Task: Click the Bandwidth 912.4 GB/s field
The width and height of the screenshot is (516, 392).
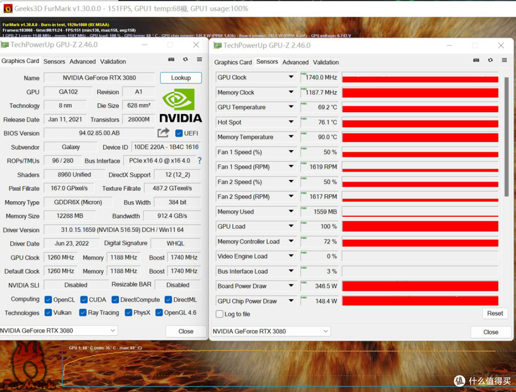Action: pos(172,216)
